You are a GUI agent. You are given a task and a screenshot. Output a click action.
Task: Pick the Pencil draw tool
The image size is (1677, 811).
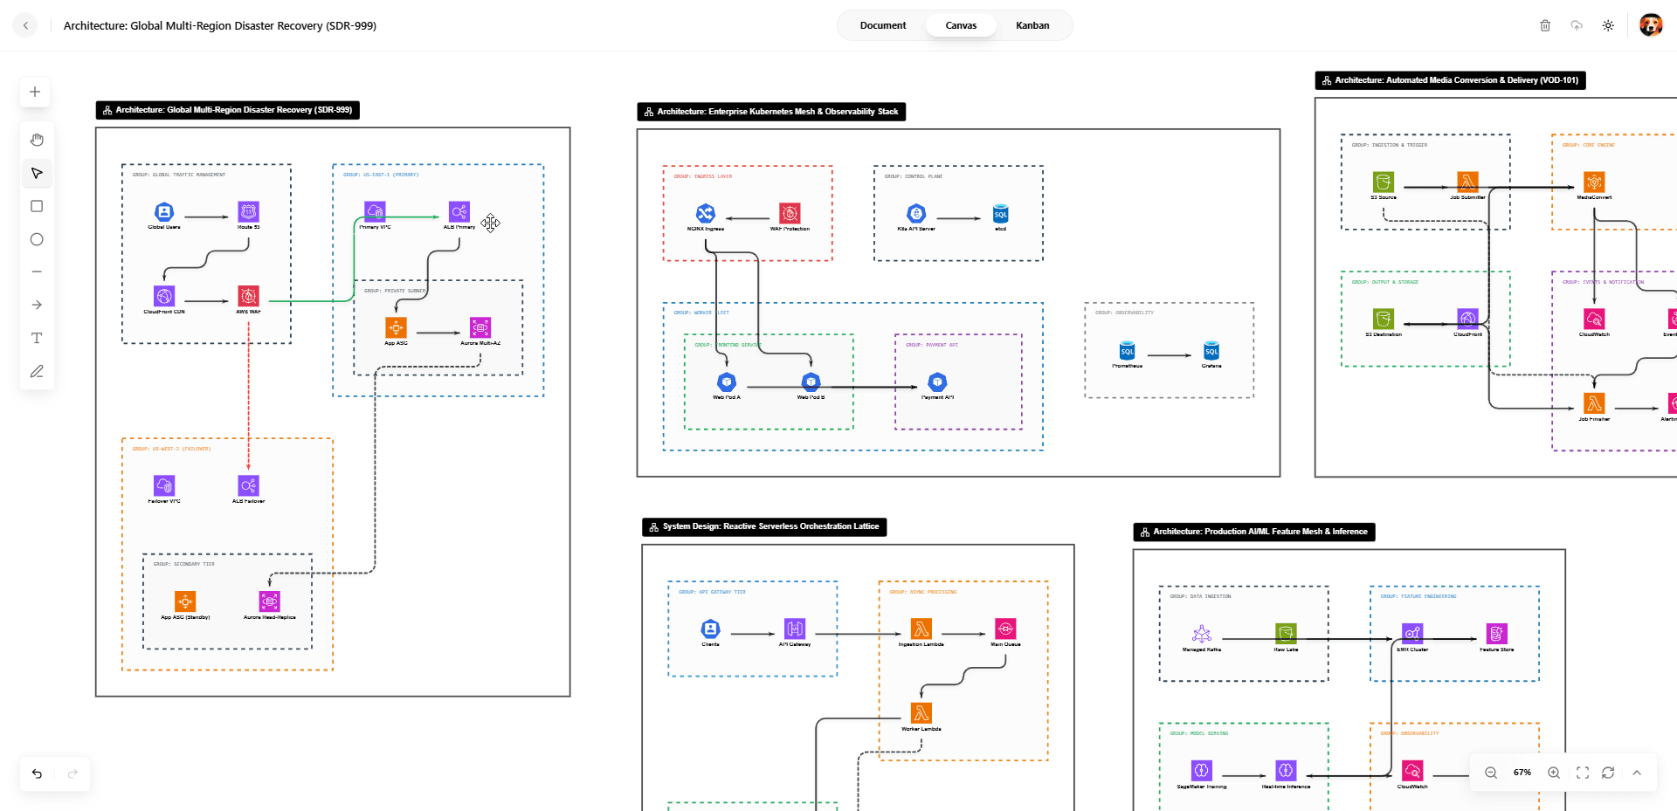(37, 371)
